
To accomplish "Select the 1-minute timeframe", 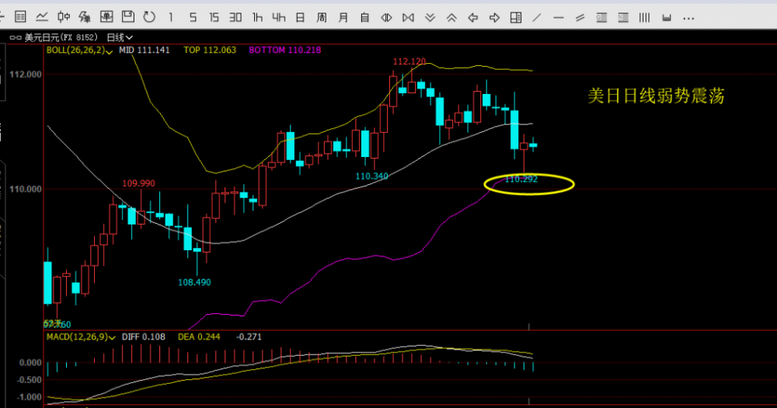I will coord(171,17).
